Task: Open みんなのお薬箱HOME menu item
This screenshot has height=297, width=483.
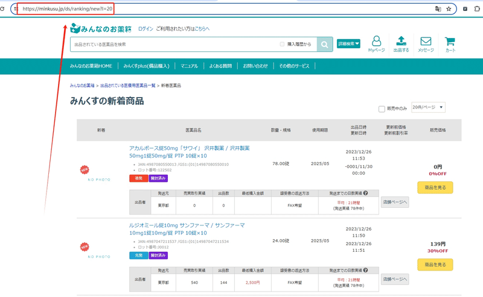Action: (91, 66)
